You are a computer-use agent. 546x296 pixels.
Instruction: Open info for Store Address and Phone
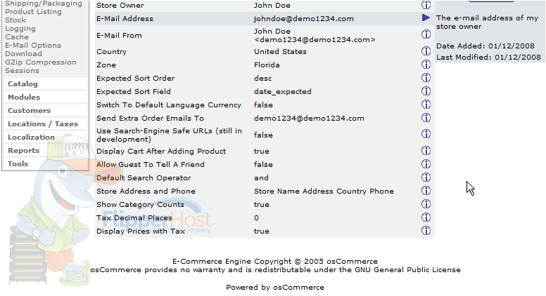tap(426, 191)
